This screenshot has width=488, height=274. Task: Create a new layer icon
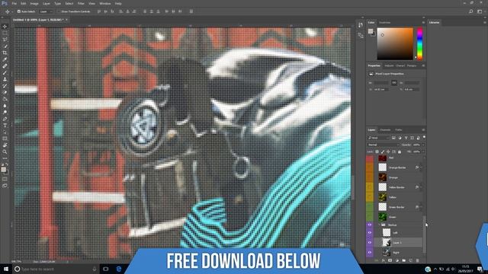(410, 260)
